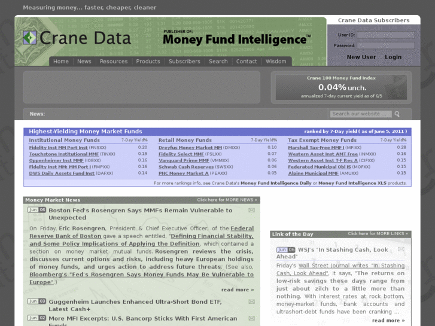Click the Login button

pos(393,57)
